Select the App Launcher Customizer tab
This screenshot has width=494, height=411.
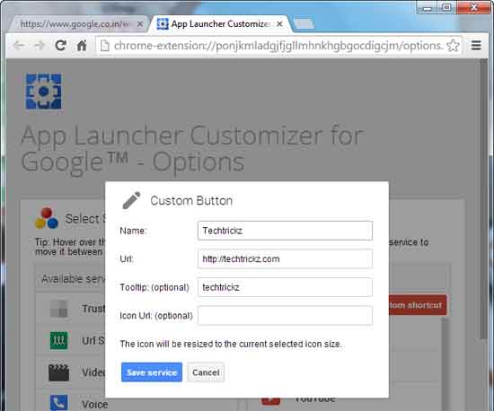220,24
